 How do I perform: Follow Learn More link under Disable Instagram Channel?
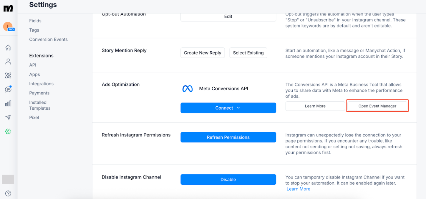298,189
